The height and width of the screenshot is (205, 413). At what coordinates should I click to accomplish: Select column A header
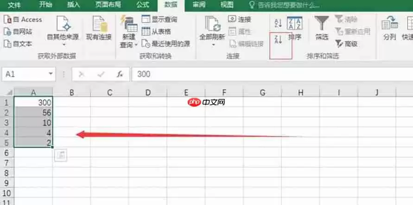(33, 92)
